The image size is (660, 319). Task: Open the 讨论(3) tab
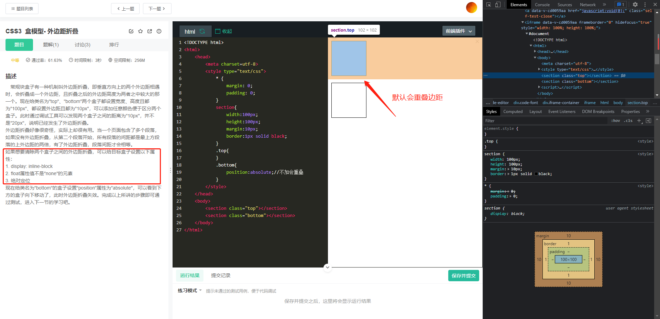tap(82, 45)
